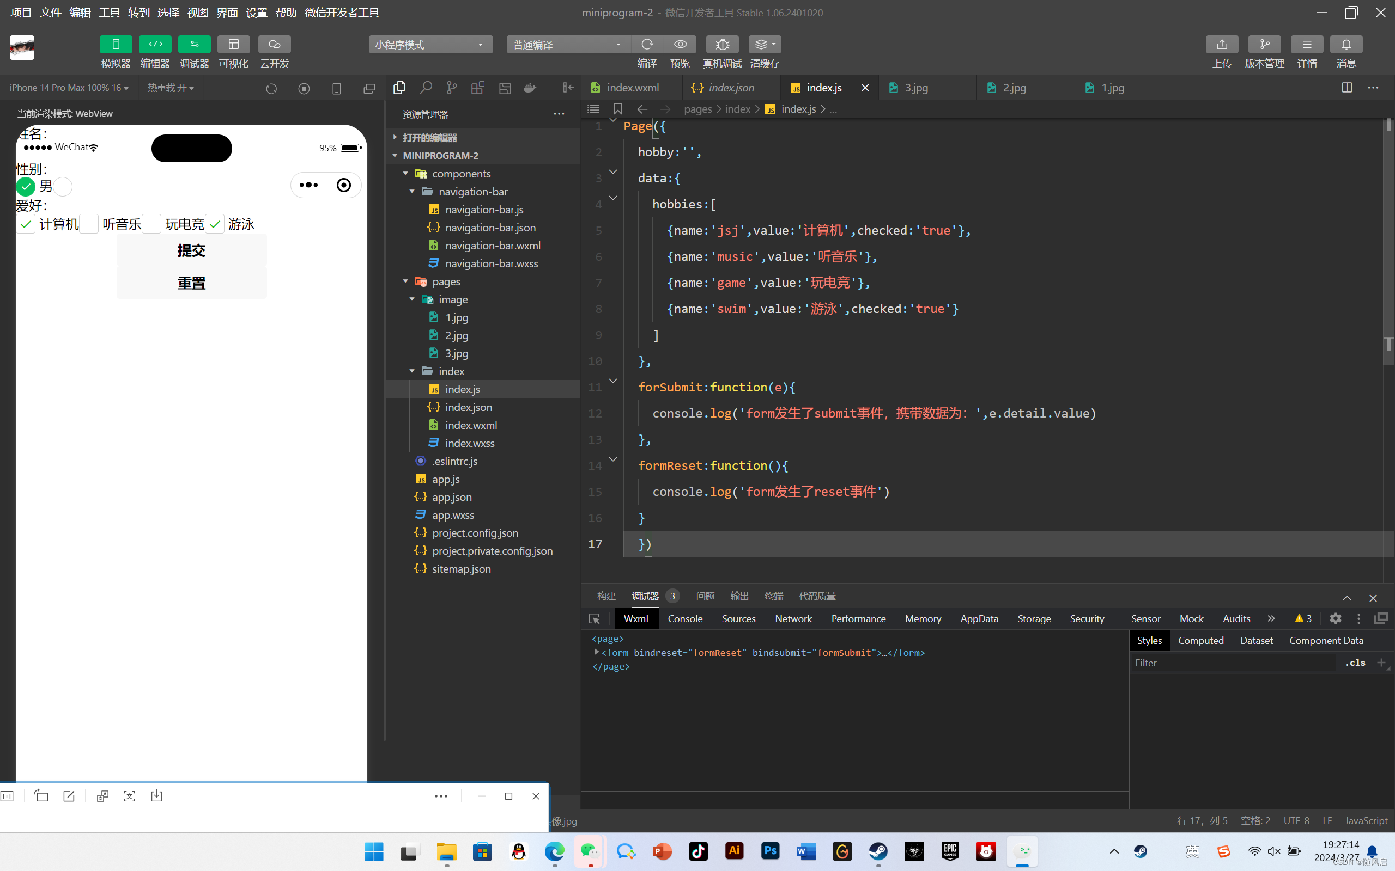Uncheck the 游泳 checkbox in the simulator
This screenshot has width=1395, height=871.
215,224
